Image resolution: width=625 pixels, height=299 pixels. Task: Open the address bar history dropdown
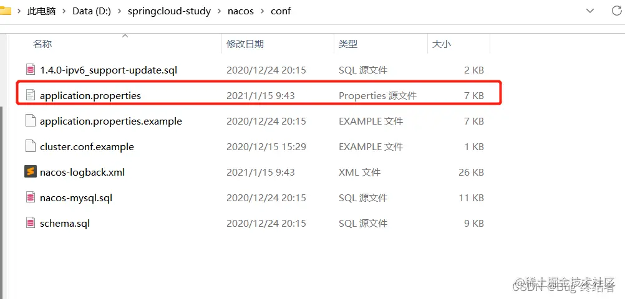point(590,11)
